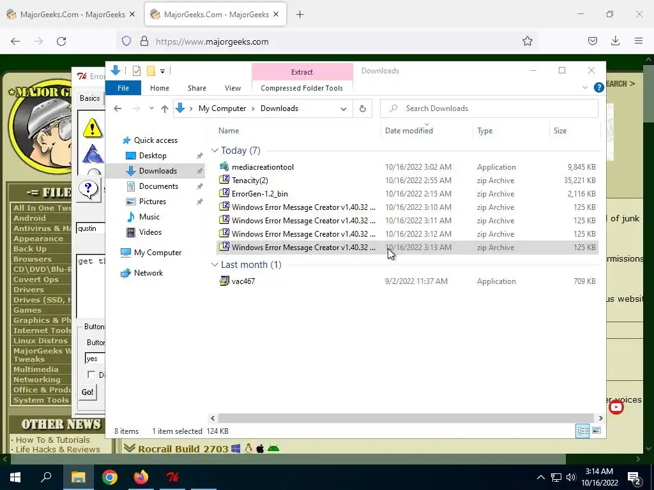Select the Tenacity(2) zip archive
Viewport: 654px width, 490px height.
click(250, 181)
